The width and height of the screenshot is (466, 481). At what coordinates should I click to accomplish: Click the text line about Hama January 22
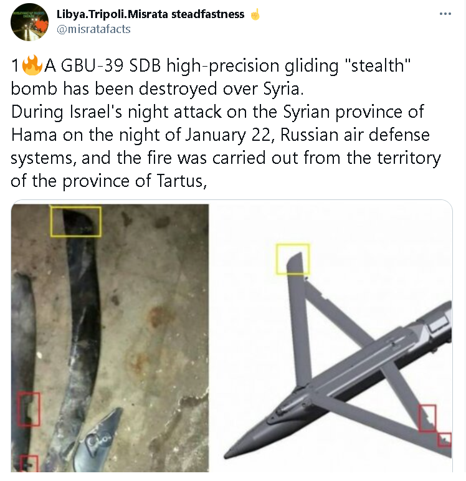coord(221,135)
